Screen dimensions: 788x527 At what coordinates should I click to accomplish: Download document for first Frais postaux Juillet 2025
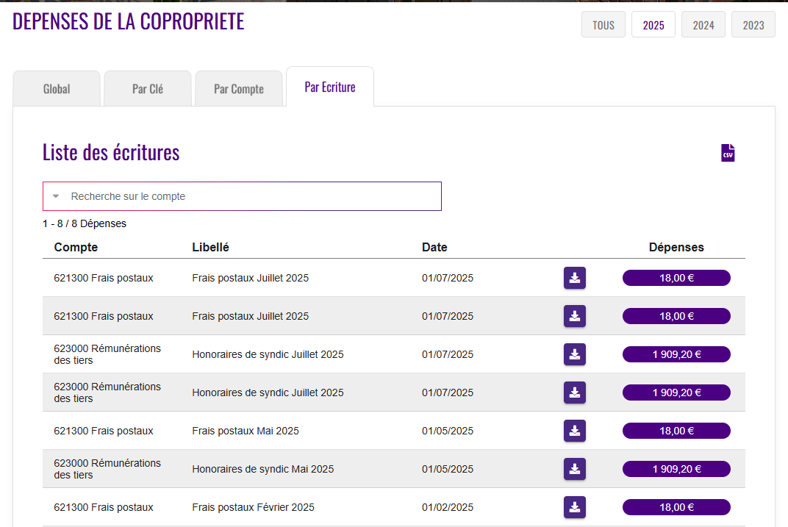(x=574, y=278)
